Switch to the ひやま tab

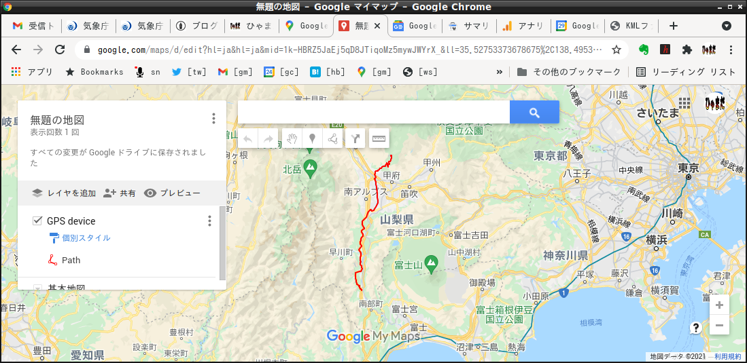point(251,26)
